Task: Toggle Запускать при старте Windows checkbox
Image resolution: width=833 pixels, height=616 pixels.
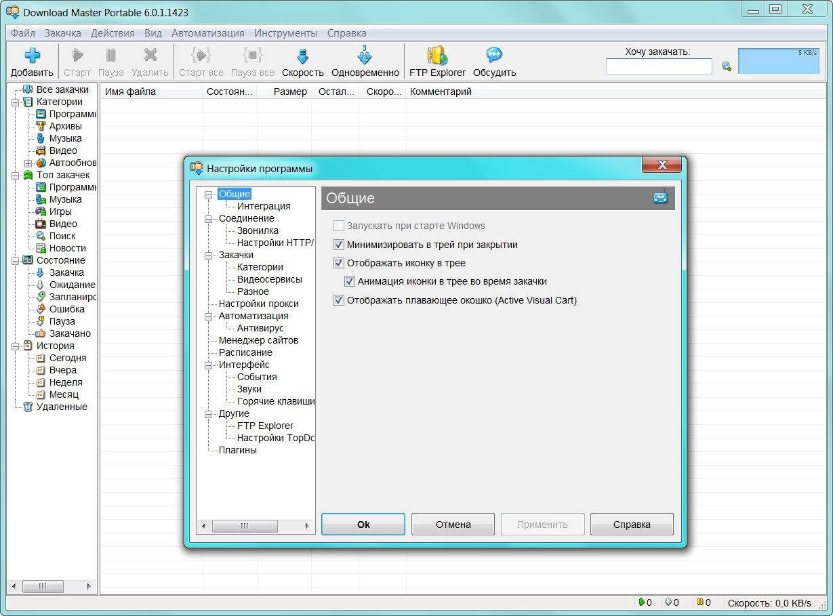Action: click(339, 226)
